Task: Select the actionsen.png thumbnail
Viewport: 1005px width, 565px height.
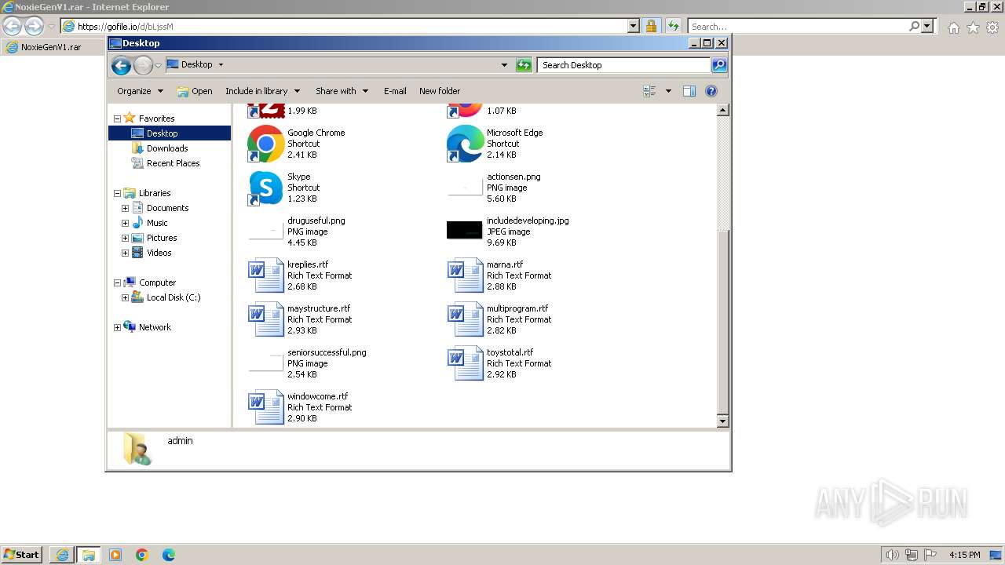Action: tap(465, 187)
